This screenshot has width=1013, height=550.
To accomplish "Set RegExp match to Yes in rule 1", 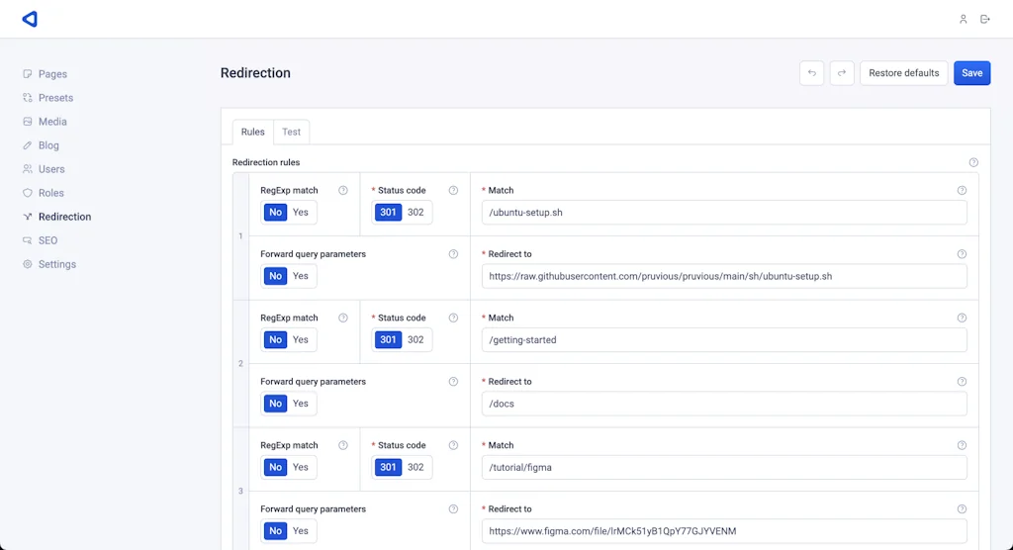I will tap(301, 213).
